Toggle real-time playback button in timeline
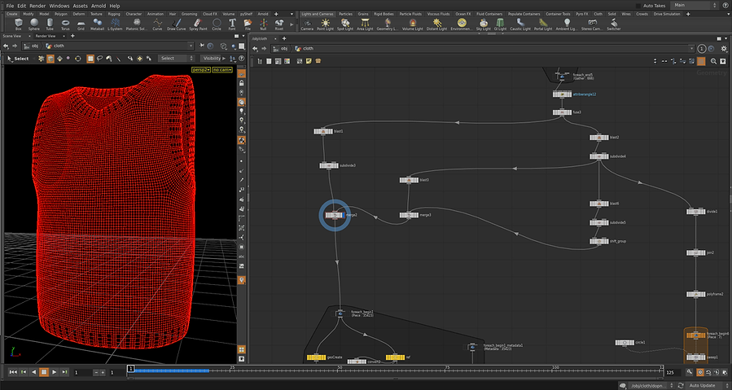The width and height of the screenshot is (732, 390). pyautogui.click(x=699, y=372)
